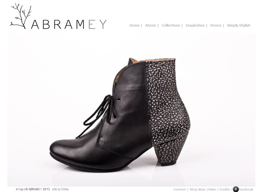The image size is (263, 192).
Task: View the Credits page
Action: [x=225, y=189]
